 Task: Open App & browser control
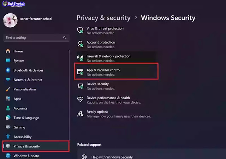(x=117, y=71)
